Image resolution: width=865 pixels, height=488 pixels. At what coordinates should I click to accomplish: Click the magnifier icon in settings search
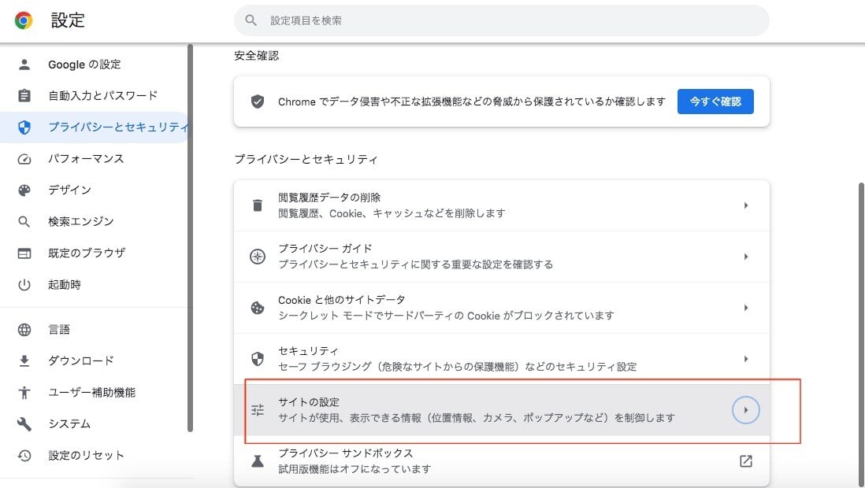click(x=251, y=20)
